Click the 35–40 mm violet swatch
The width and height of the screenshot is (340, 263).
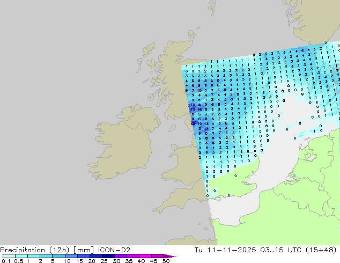pos(132,256)
